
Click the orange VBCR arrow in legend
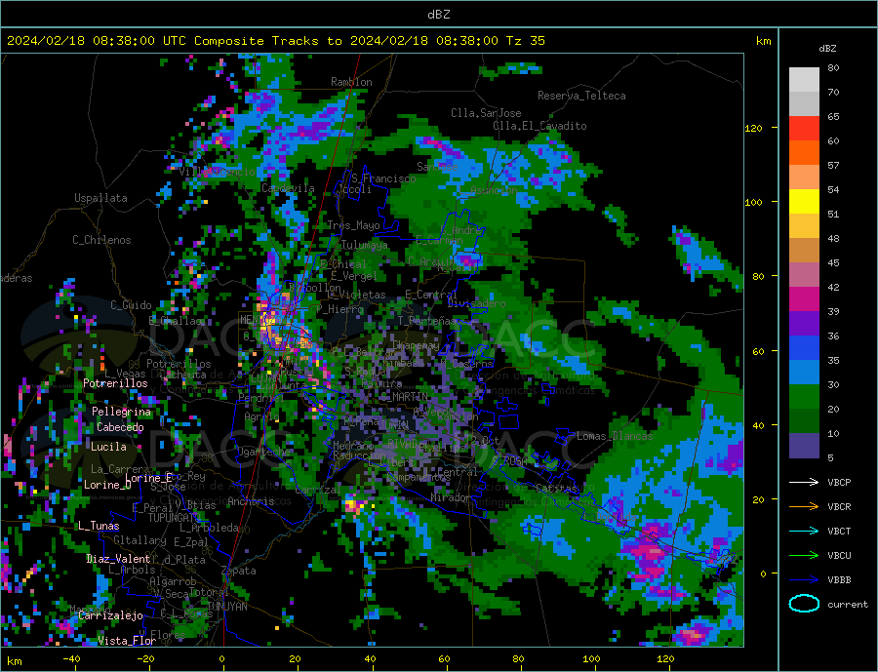pos(804,507)
